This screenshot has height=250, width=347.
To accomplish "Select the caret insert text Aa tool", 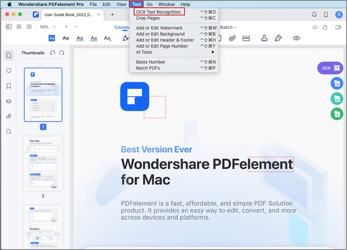I will (108, 38).
